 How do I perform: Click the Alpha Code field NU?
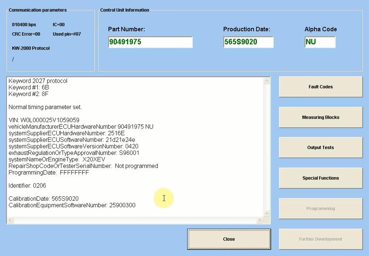(x=320, y=42)
